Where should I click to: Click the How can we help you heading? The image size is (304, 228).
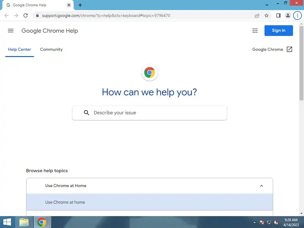coord(150,92)
